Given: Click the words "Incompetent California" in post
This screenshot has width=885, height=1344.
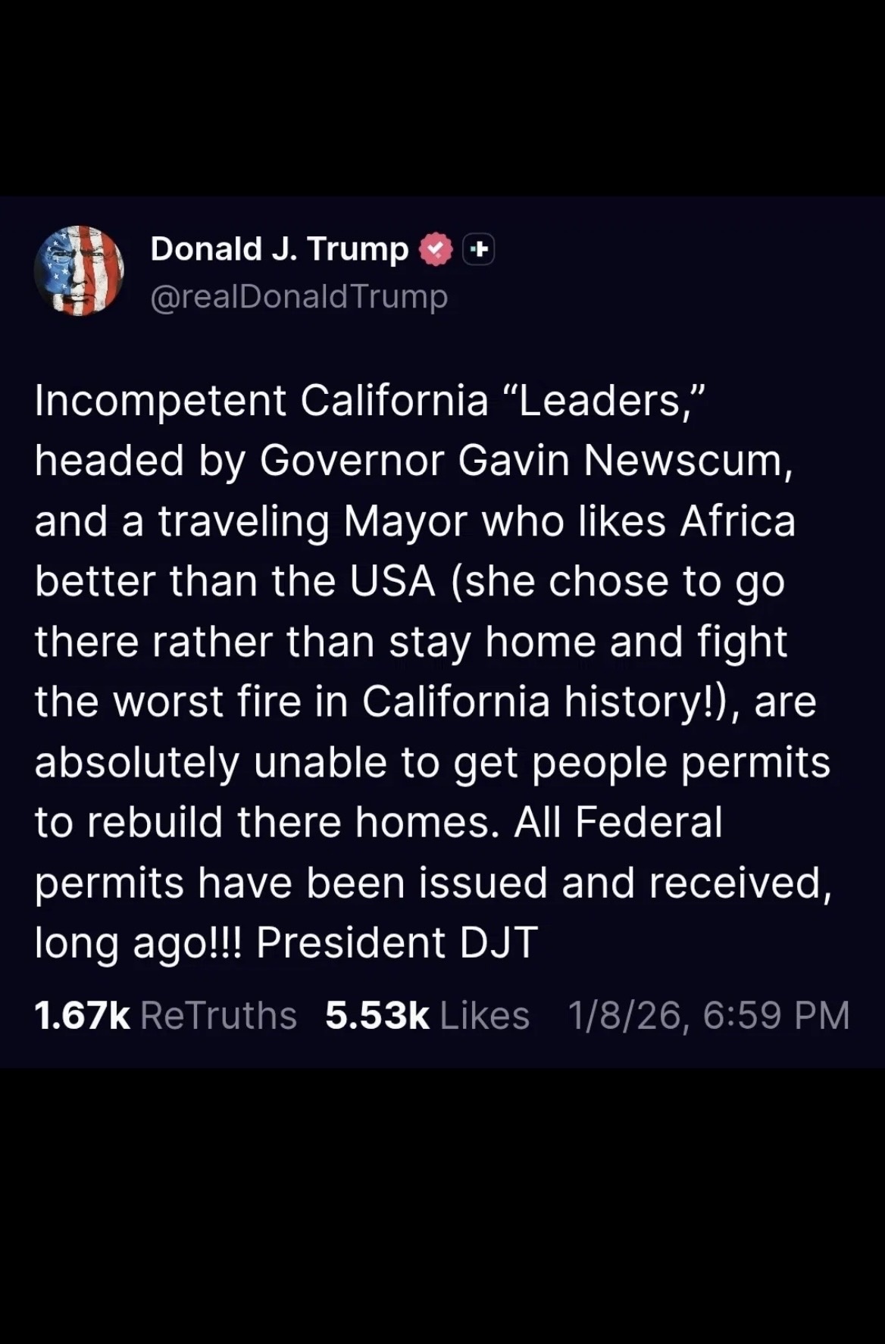Looking at the screenshot, I should pos(261,400).
